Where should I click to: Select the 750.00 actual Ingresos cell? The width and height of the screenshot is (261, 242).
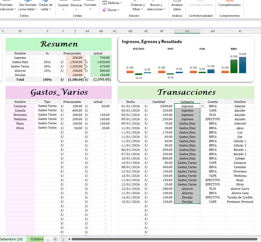[x=101, y=58]
